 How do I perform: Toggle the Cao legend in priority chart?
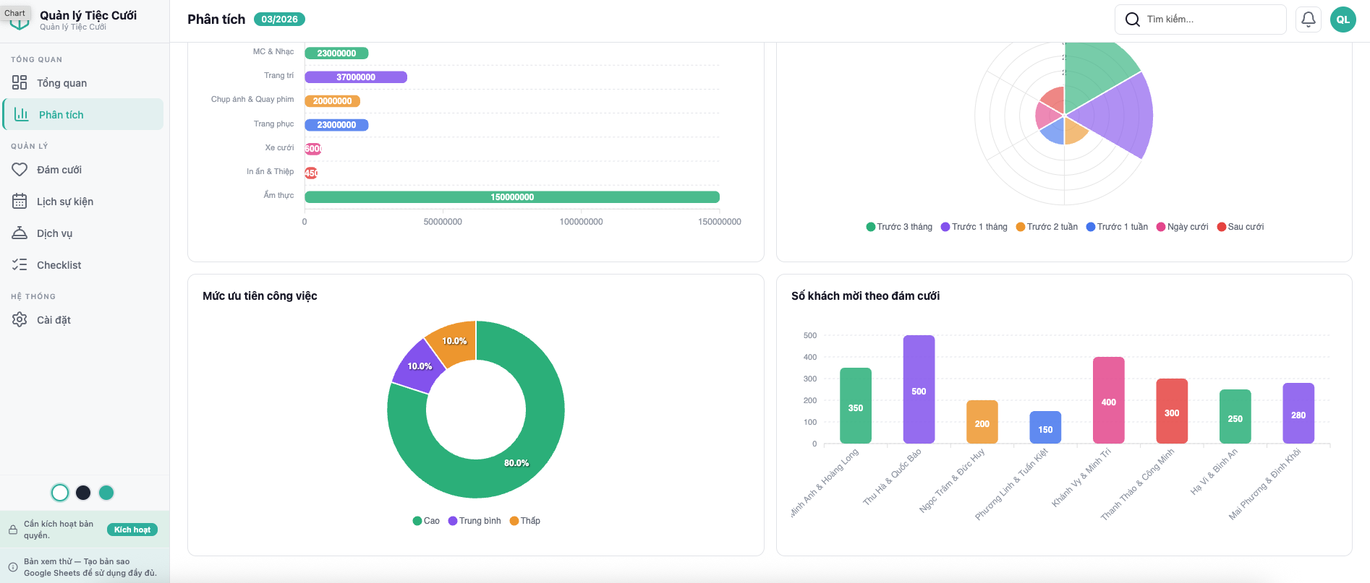pyautogui.click(x=426, y=521)
